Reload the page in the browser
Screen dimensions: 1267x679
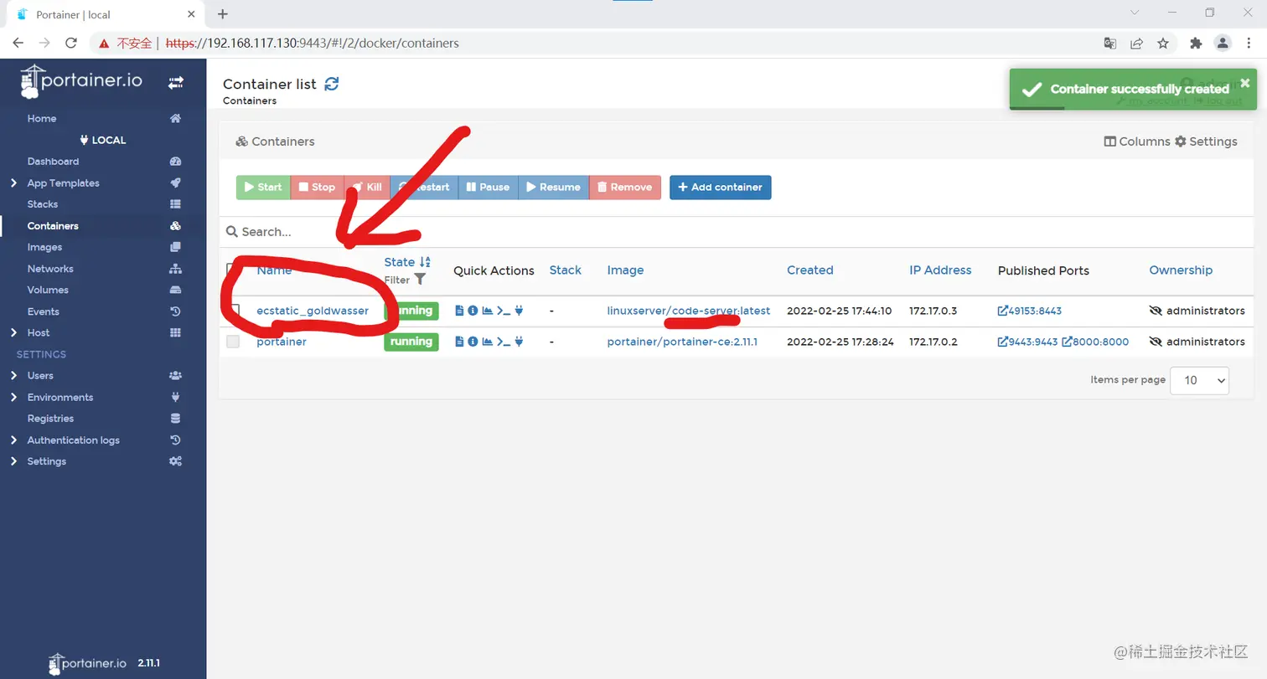coord(71,43)
